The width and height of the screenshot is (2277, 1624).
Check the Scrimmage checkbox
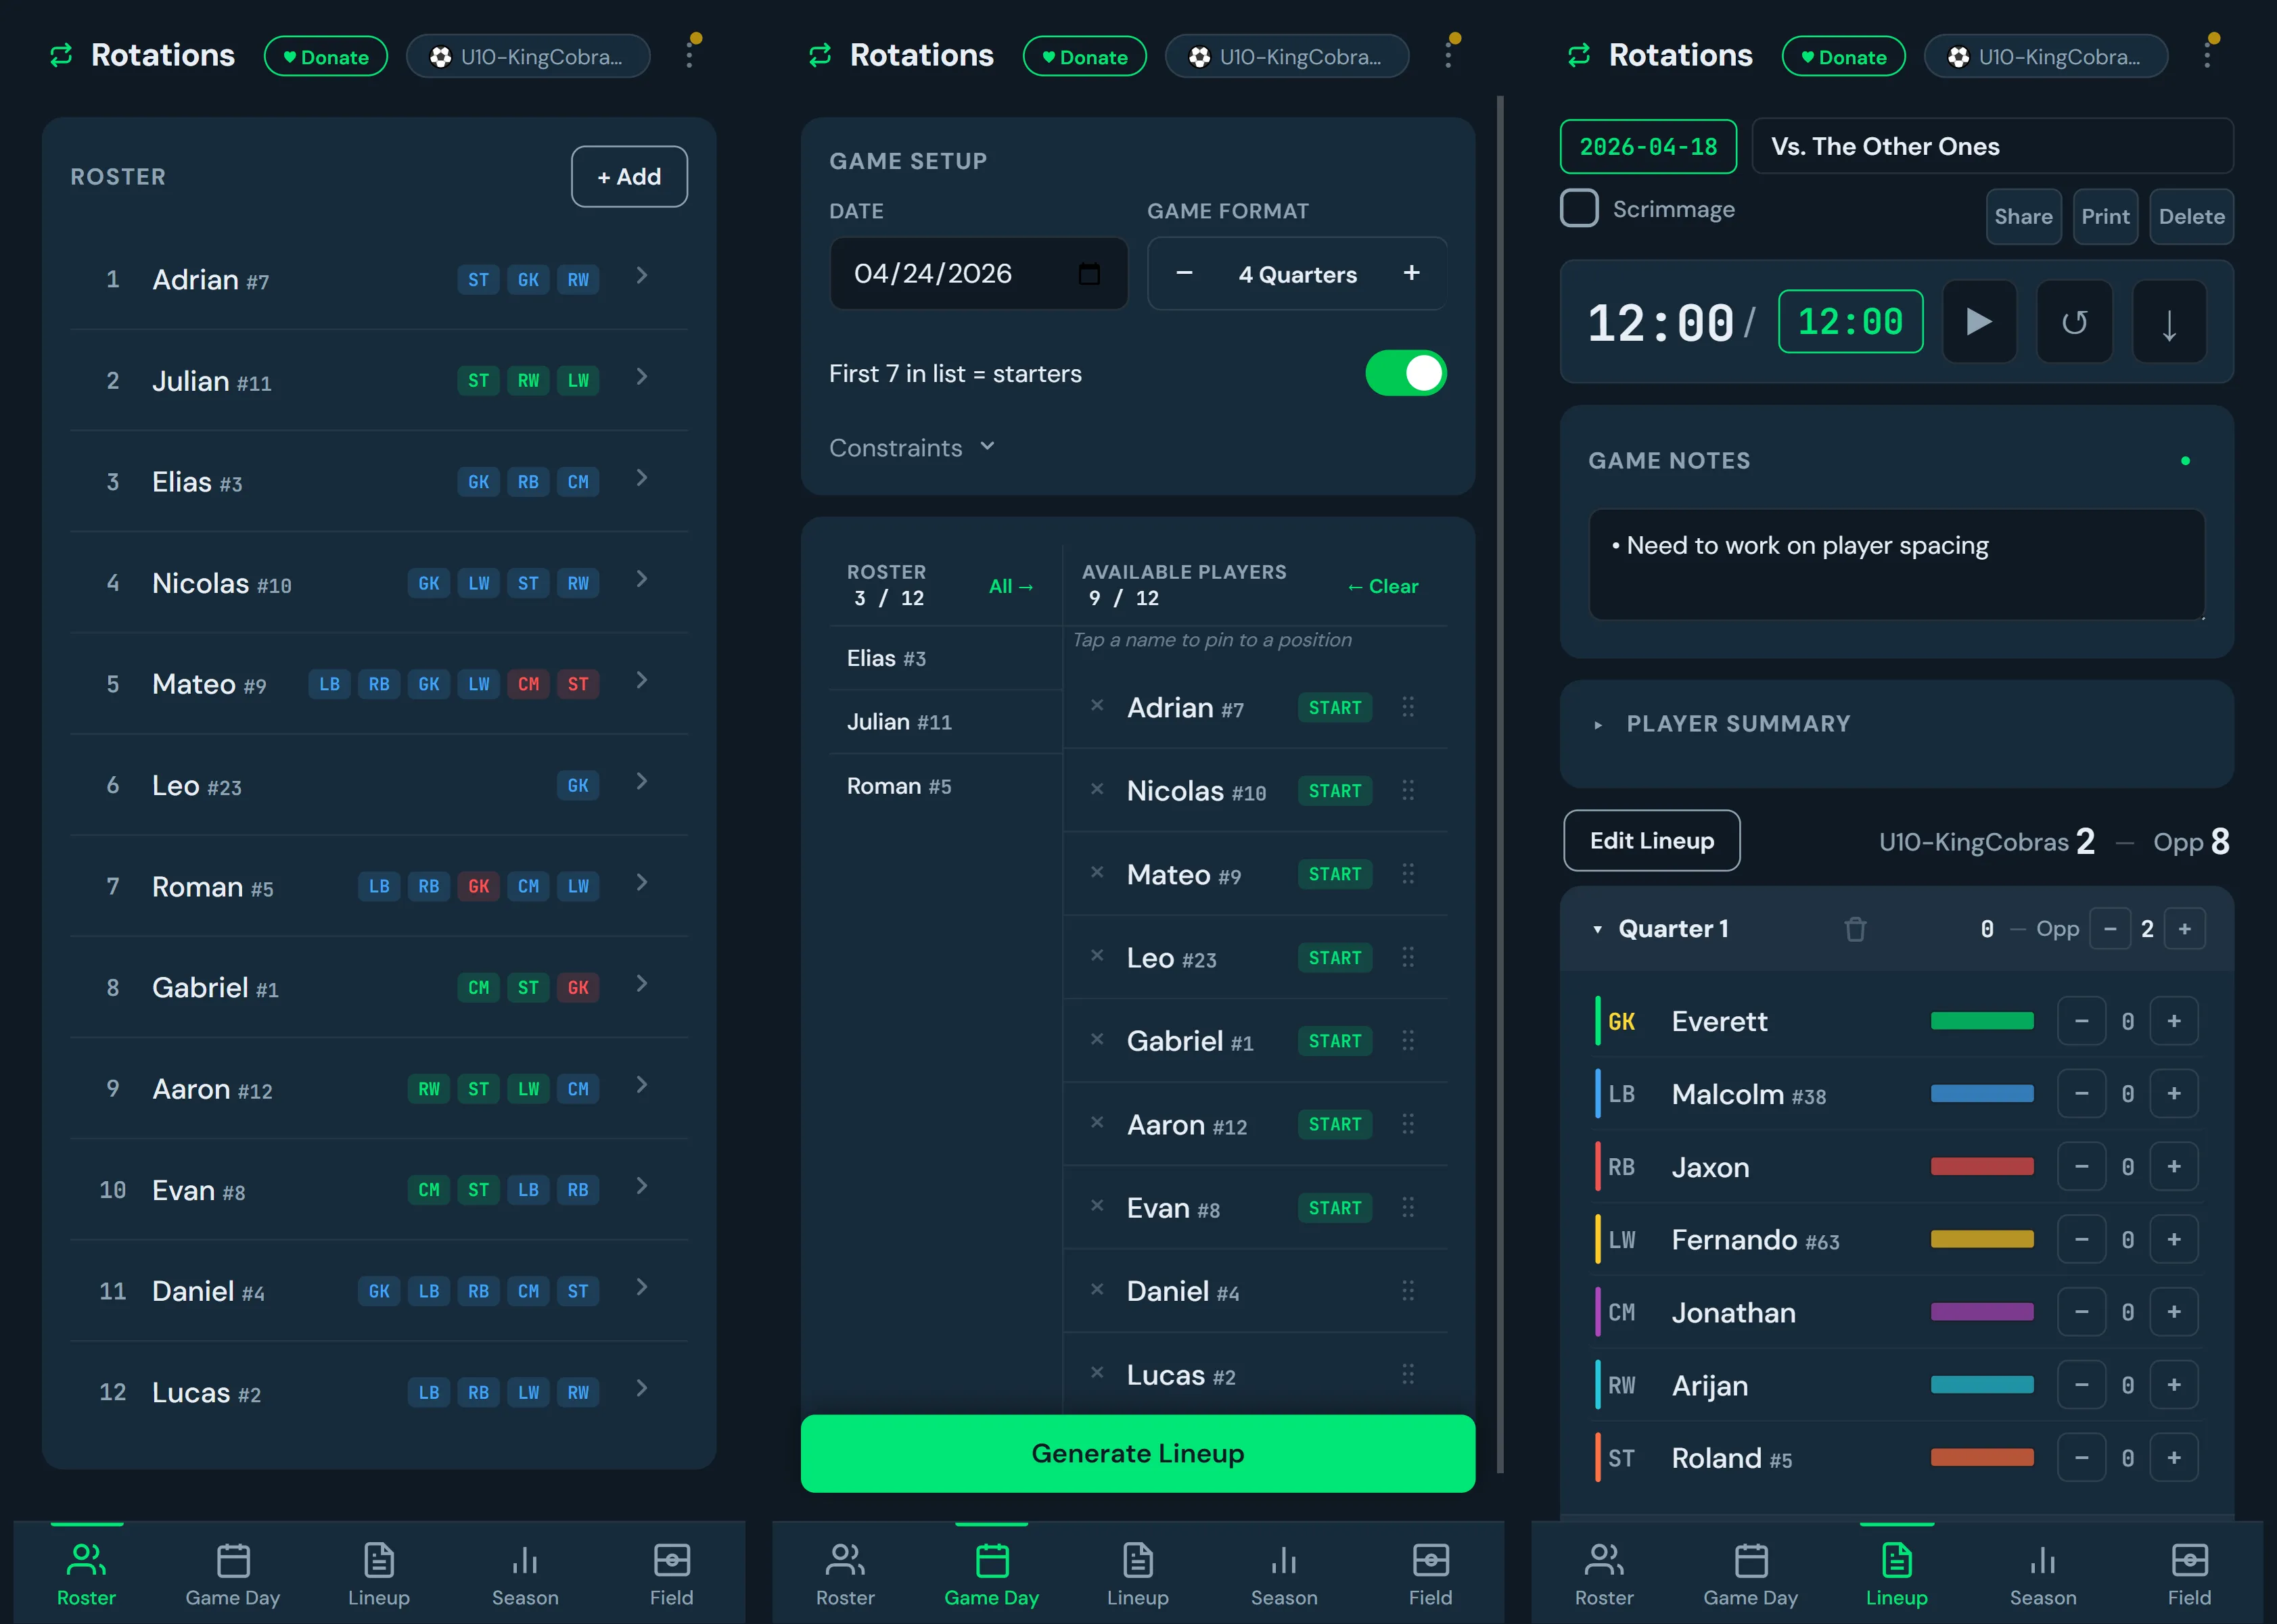[1579, 209]
